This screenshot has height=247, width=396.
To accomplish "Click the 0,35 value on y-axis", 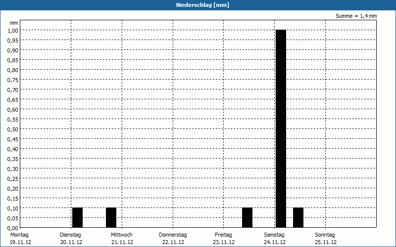I will tap(13, 159).
